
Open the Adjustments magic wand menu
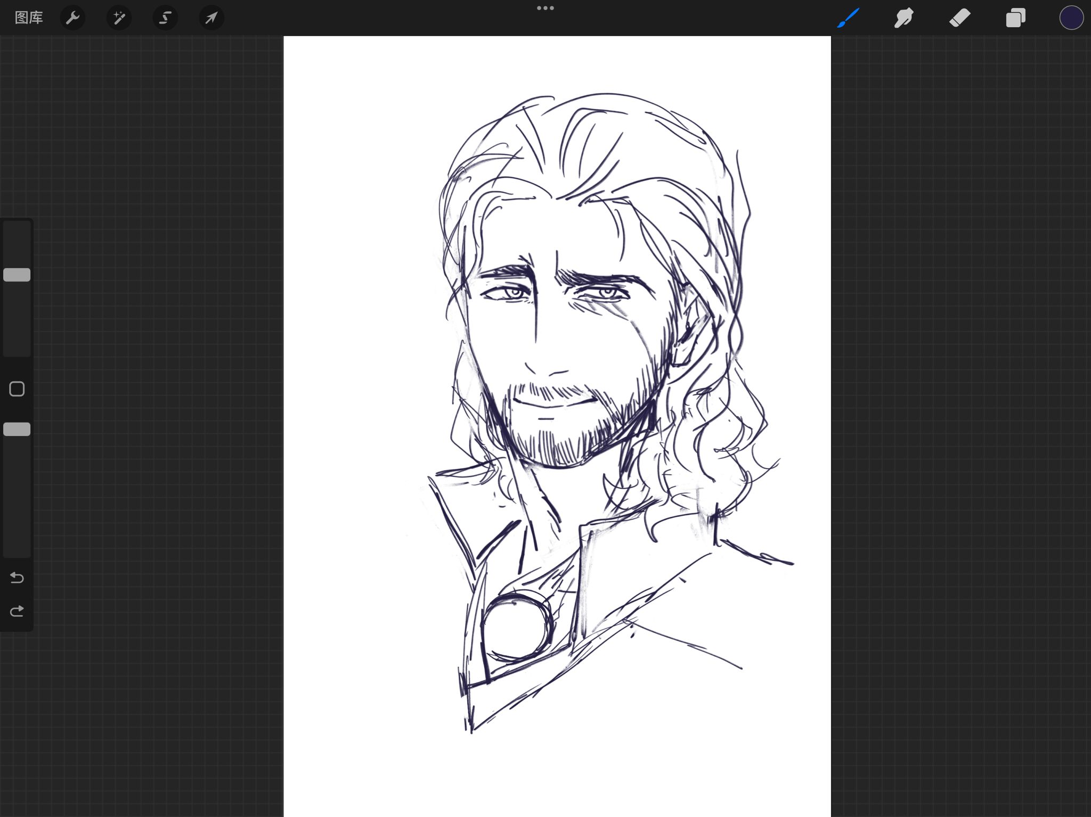pos(119,18)
